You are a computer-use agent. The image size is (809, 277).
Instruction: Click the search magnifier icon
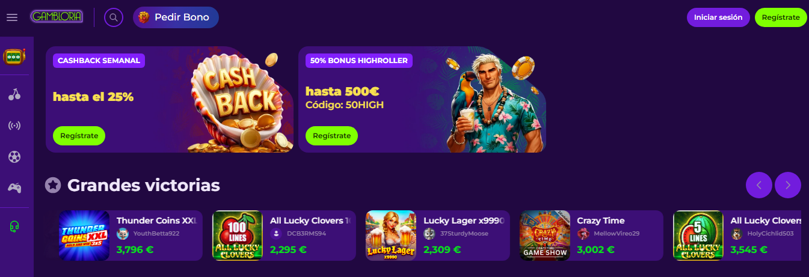point(114,17)
